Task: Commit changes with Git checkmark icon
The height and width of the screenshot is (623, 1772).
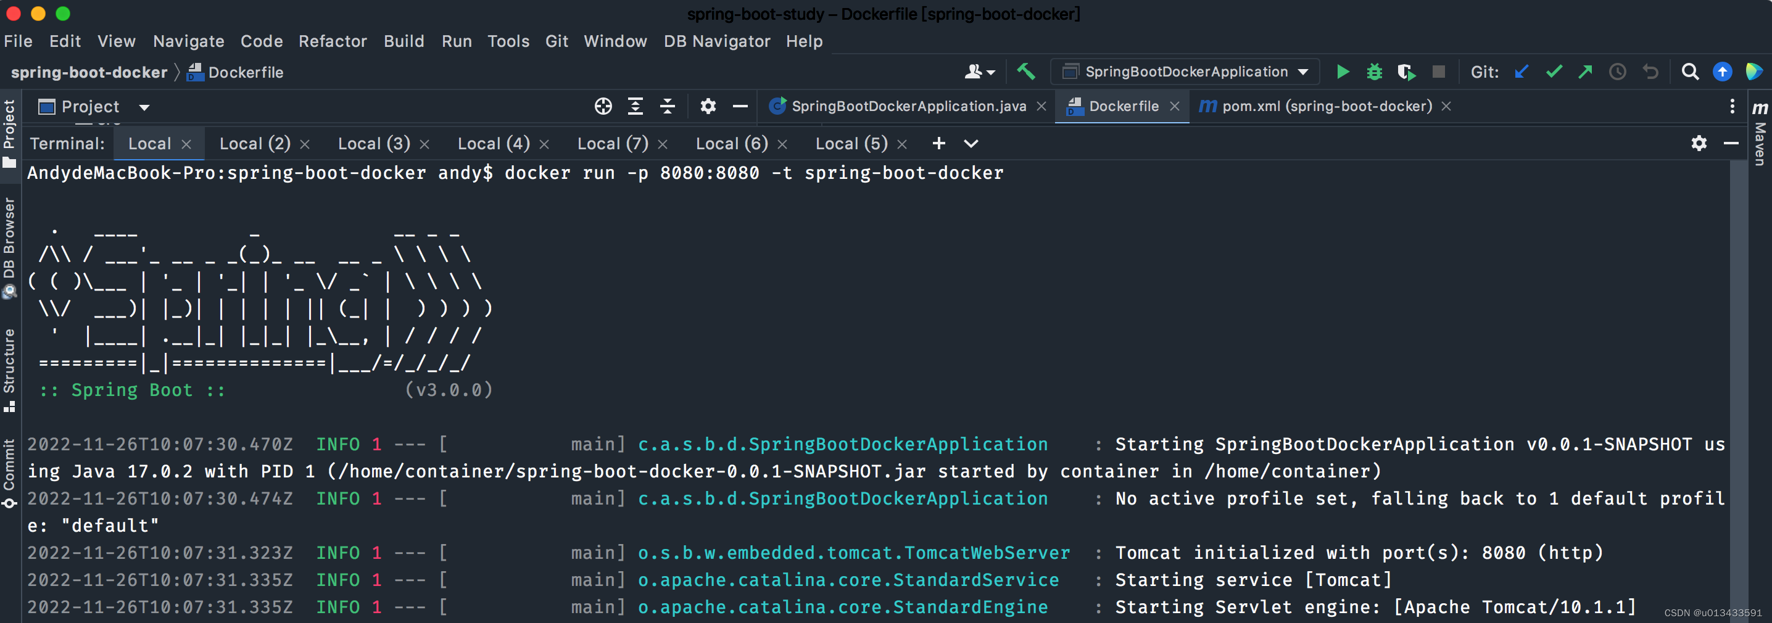Action: tap(1554, 72)
